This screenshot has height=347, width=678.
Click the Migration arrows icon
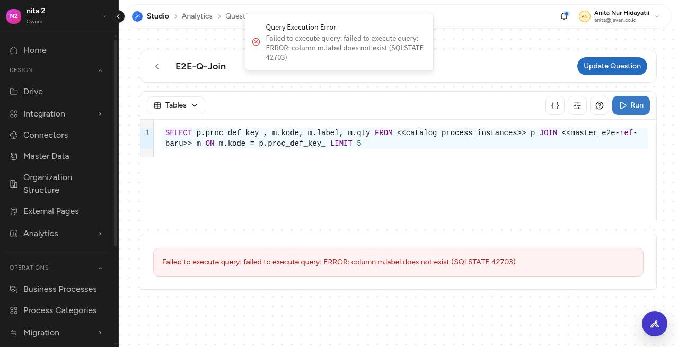pos(14,333)
